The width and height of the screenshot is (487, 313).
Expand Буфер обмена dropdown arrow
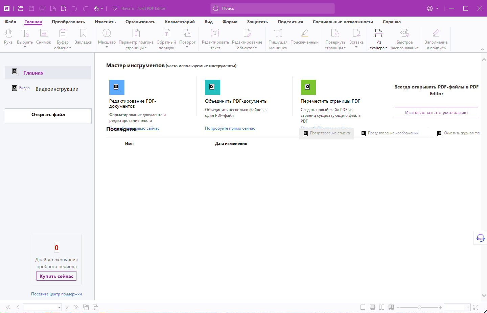[70, 48]
